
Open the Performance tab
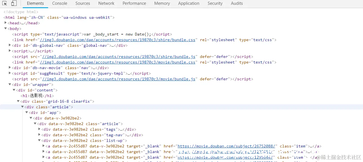coord(134,3)
